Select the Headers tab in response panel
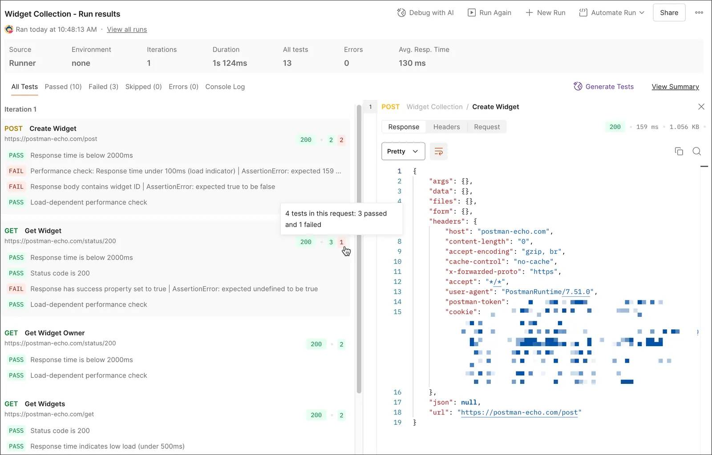712x455 pixels. [x=446, y=127]
